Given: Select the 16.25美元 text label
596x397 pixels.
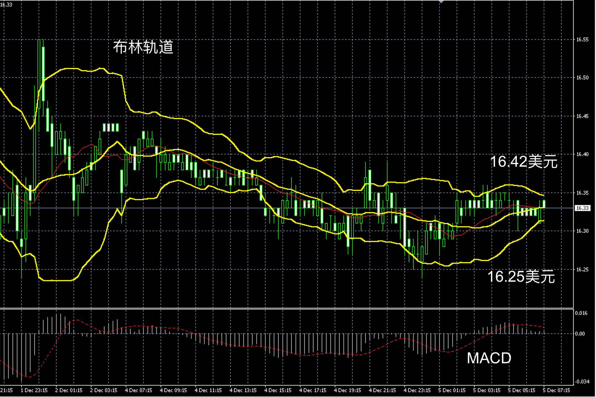Looking at the screenshot, I should point(521,277).
